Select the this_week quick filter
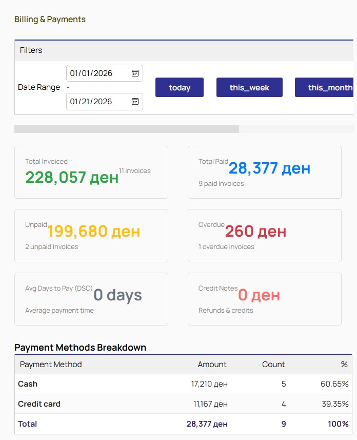Image resolution: width=357 pixels, height=440 pixels. [249, 87]
